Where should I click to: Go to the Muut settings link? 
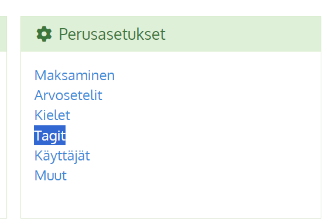(50, 176)
